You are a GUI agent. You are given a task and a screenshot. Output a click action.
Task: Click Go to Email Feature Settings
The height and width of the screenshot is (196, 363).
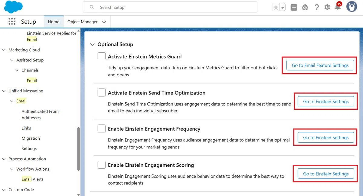pyautogui.click(x=320, y=65)
